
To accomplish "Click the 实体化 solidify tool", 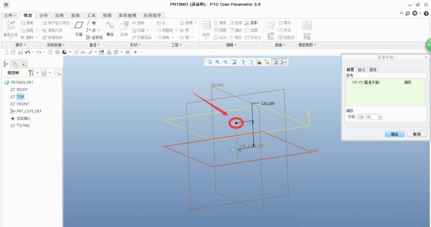I will 253,37.
